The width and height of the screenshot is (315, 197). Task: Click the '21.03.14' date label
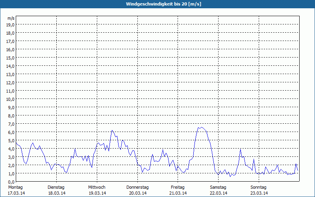coord(178,193)
